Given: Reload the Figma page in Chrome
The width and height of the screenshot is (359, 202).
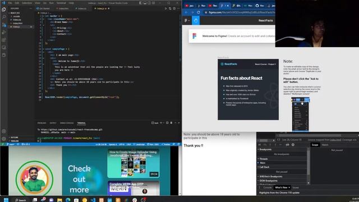Looking at the screenshot, I should tap(198, 12).
